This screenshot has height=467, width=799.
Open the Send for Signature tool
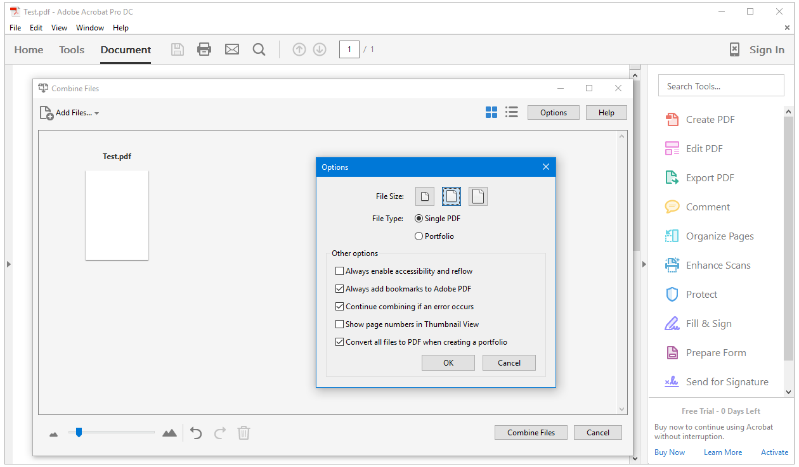716,381
